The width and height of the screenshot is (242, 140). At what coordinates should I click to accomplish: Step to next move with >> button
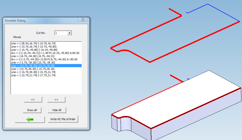click(x=56, y=100)
